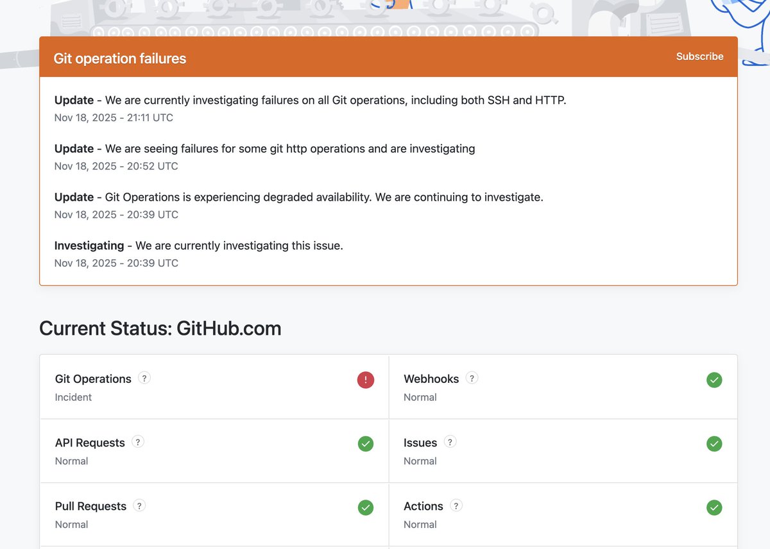Click update about git http operations failures
The height and width of the screenshot is (549, 770).
coord(265,149)
